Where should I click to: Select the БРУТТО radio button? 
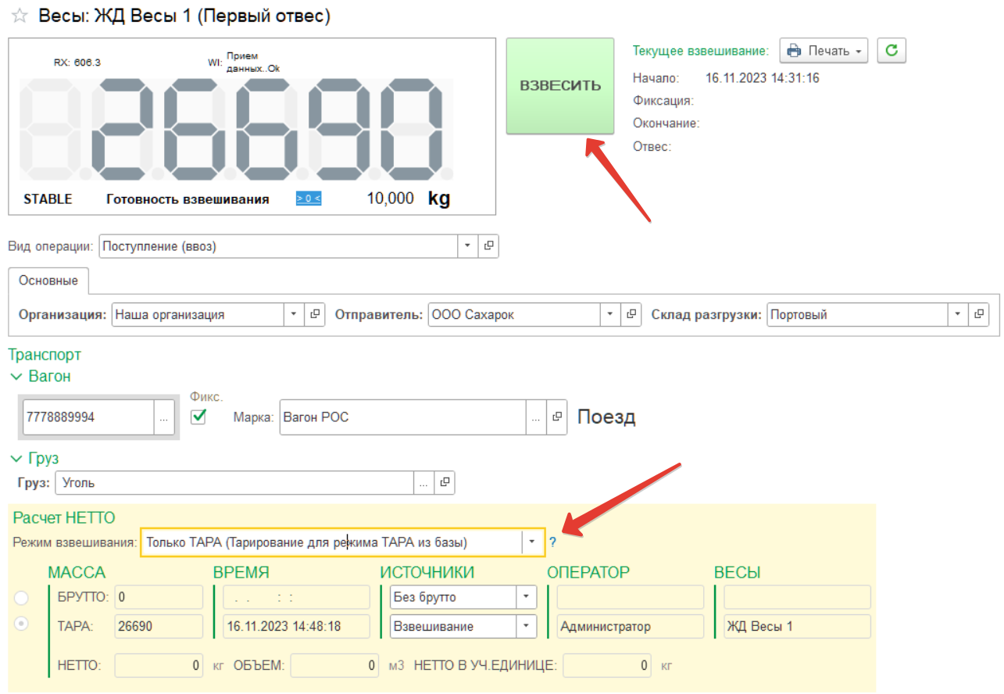(21, 598)
